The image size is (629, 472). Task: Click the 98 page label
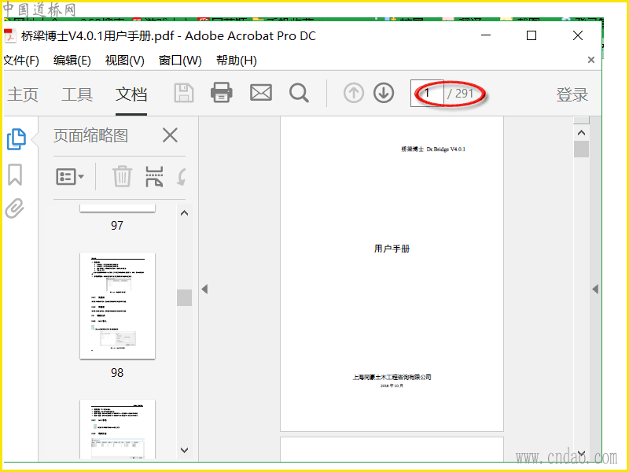tap(117, 372)
